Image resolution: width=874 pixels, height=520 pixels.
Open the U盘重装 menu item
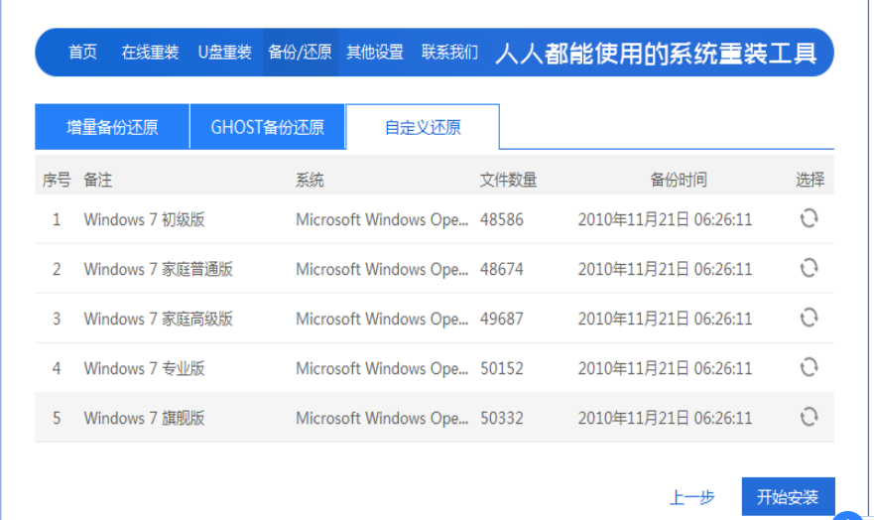[x=224, y=53]
